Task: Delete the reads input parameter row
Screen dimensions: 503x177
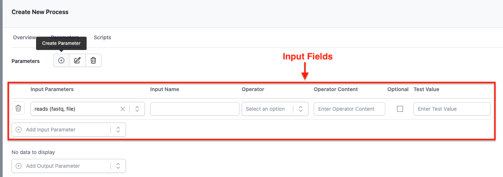Action: (18, 109)
